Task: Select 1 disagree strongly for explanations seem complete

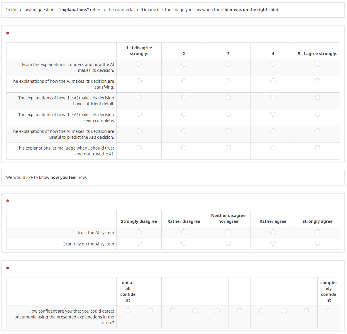Action: coord(139,114)
